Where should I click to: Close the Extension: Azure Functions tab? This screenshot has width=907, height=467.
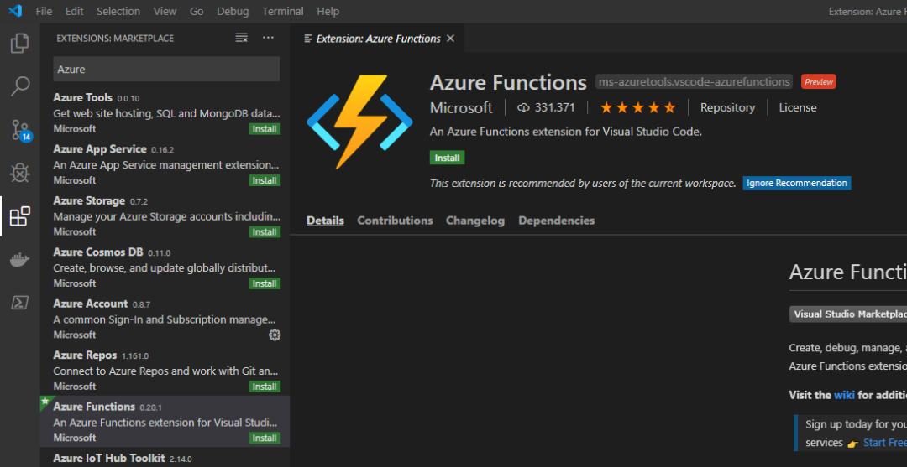[x=450, y=39]
